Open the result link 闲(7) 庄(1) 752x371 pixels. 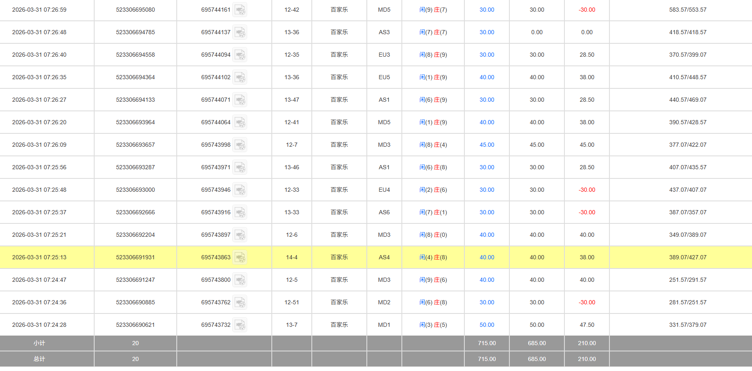433,212
